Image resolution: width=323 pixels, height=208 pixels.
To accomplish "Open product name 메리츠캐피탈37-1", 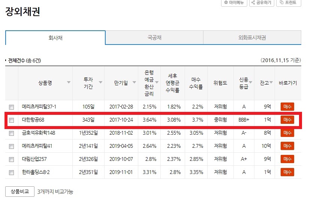I will click(x=39, y=107).
